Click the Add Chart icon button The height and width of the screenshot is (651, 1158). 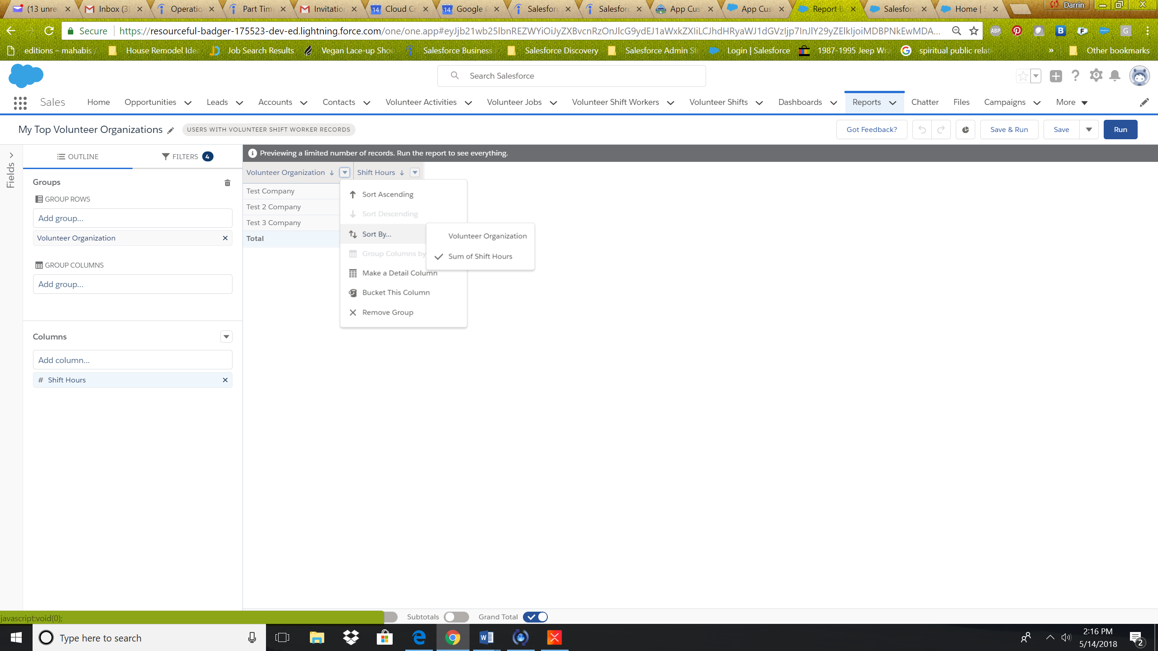965,130
